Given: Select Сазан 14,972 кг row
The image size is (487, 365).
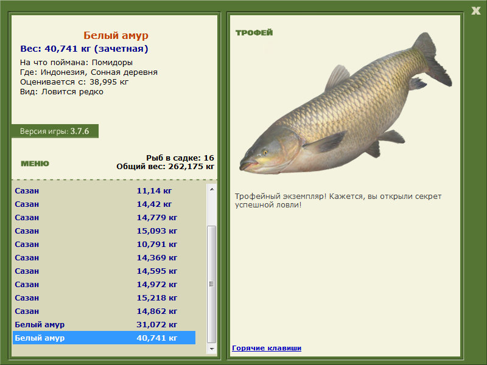Looking at the screenshot, I should pos(104,284).
